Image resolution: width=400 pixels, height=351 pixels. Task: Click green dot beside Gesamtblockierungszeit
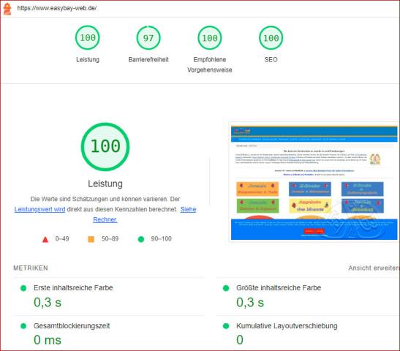tap(23, 326)
